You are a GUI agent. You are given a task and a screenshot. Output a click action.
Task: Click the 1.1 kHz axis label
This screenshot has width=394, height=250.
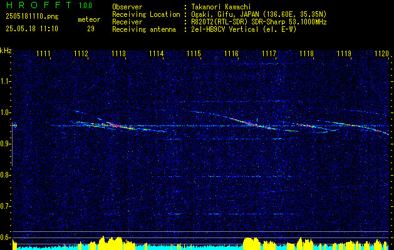point(5,81)
